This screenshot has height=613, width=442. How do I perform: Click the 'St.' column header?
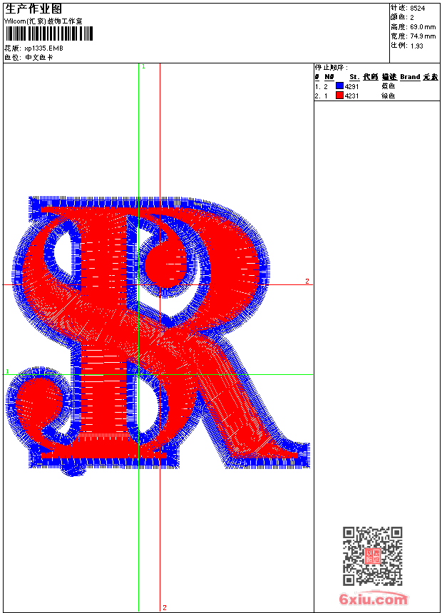click(x=354, y=76)
